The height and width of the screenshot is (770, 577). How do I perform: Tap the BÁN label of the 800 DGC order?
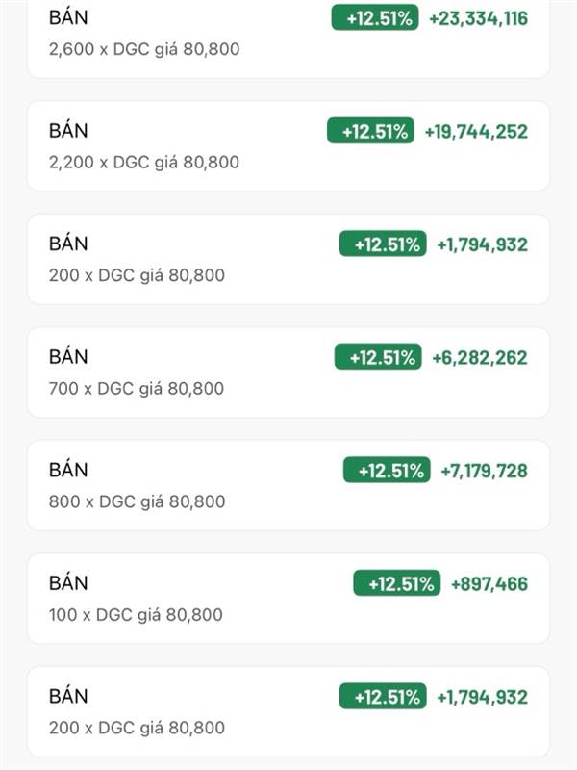pyautogui.click(x=68, y=471)
